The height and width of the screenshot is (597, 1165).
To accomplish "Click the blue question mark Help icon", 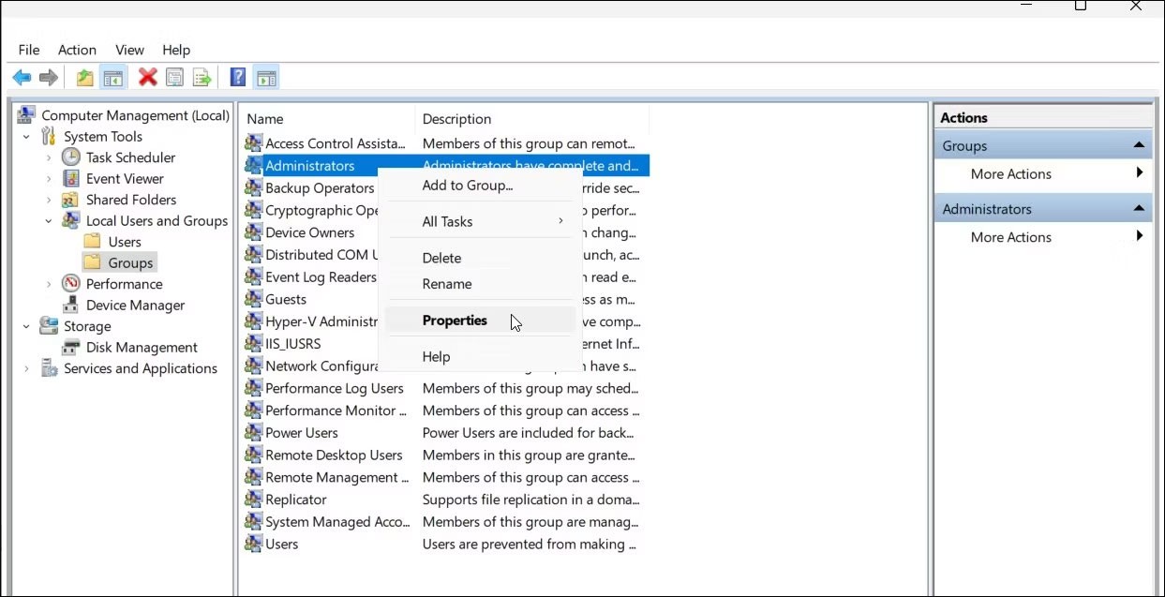I will coord(238,78).
